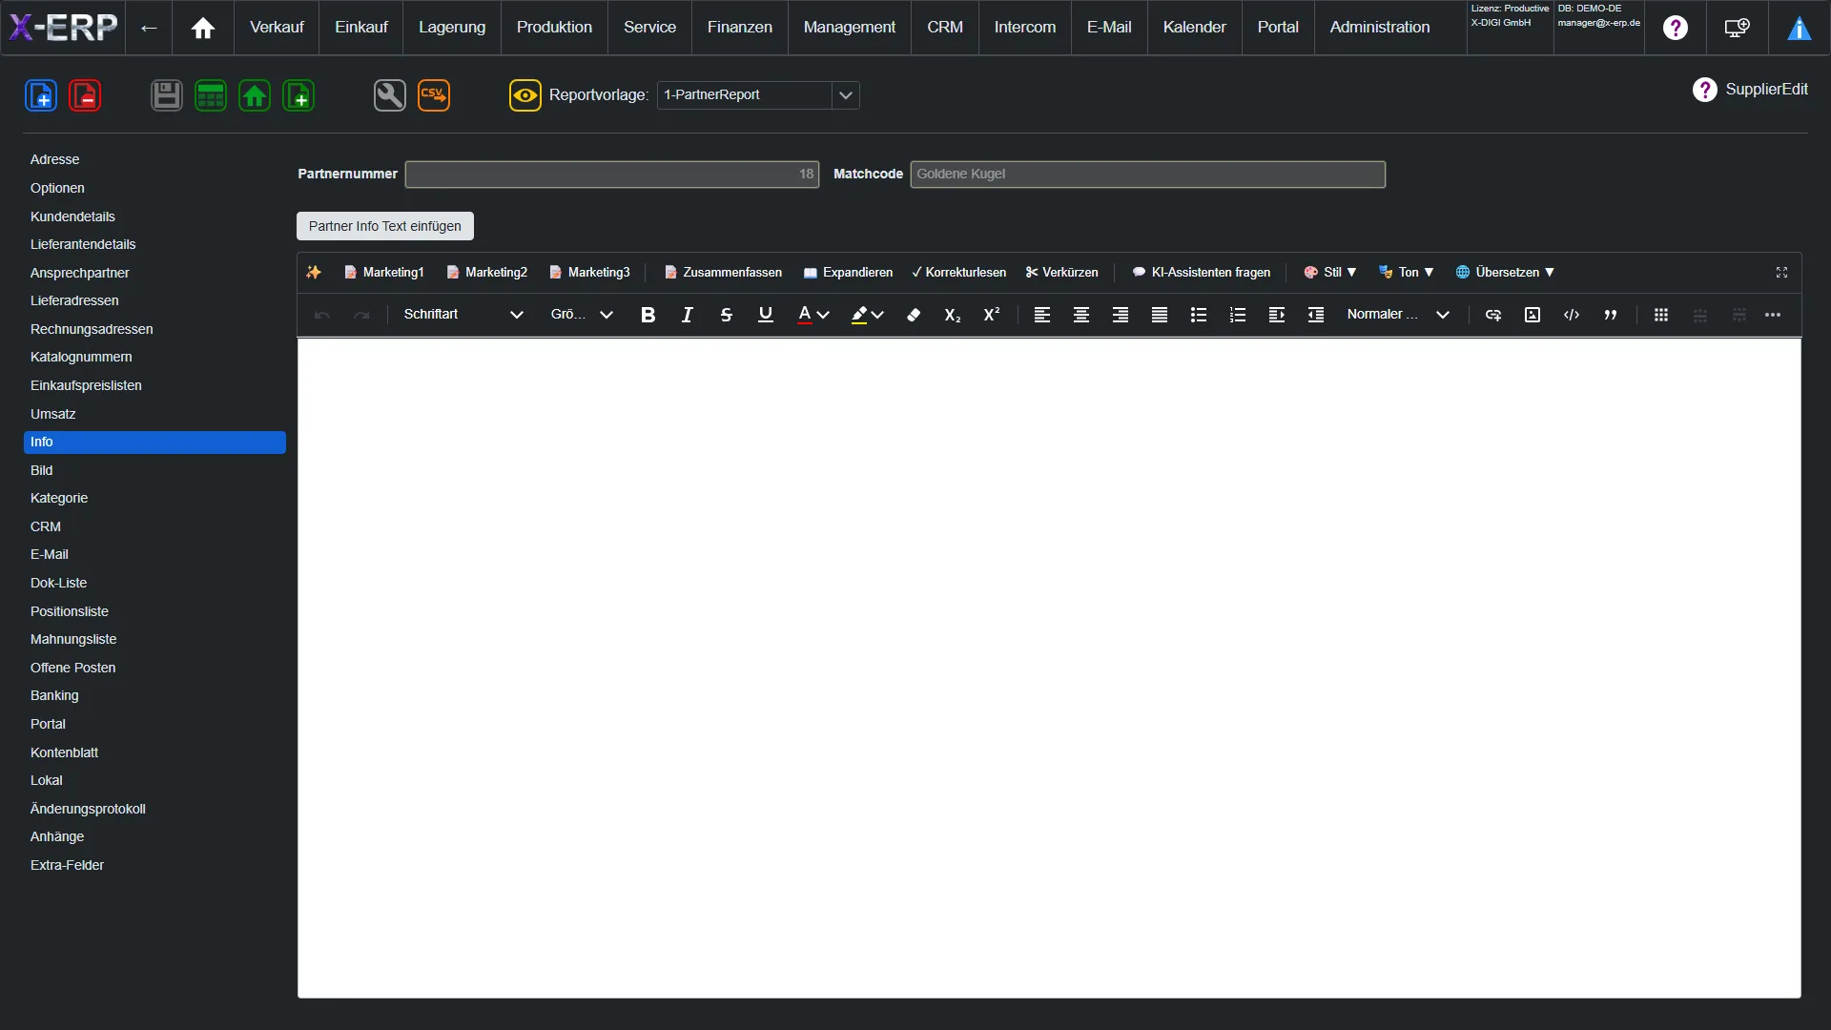Toggle subscript formatting
Image resolution: width=1831 pixels, height=1030 pixels.
[x=953, y=315]
